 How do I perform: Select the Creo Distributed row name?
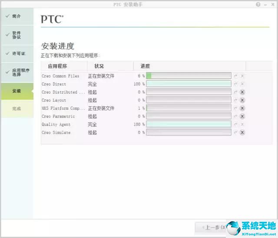click(x=63, y=92)
